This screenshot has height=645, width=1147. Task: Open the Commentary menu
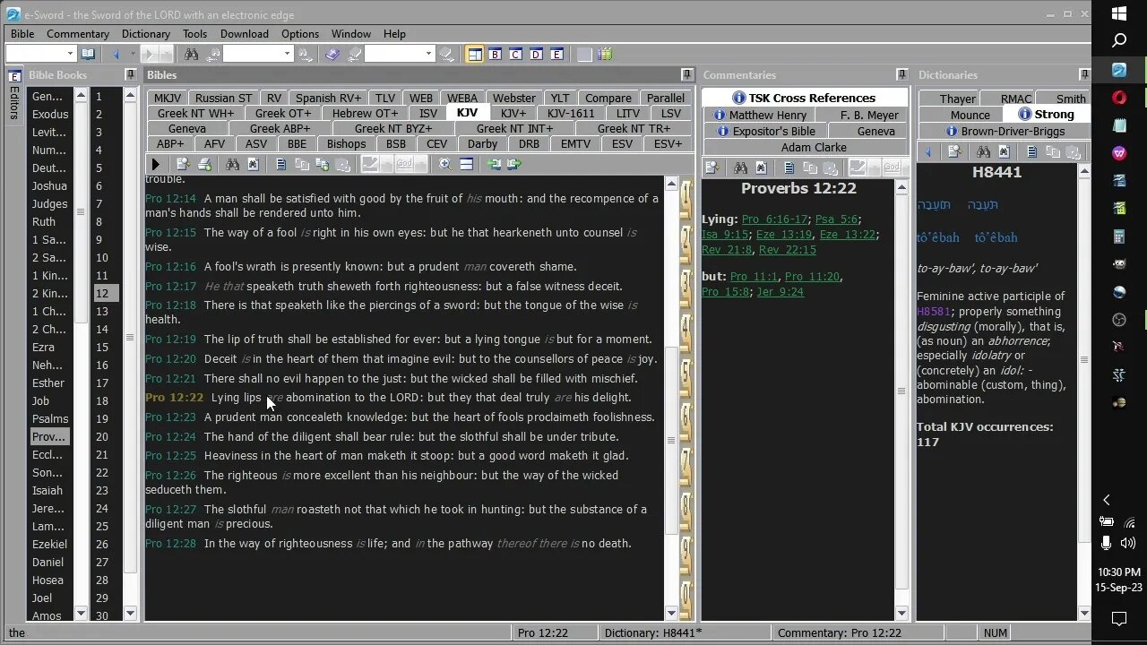point(78,33)
